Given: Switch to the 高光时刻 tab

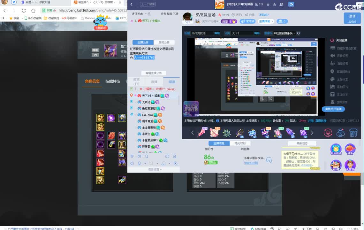Looking at the screenshot, I should (240, 143).
